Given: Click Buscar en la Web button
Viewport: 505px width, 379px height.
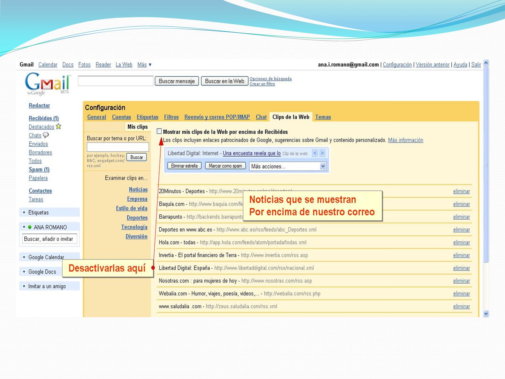Looking at the screenshot, I should pos(225,81).
